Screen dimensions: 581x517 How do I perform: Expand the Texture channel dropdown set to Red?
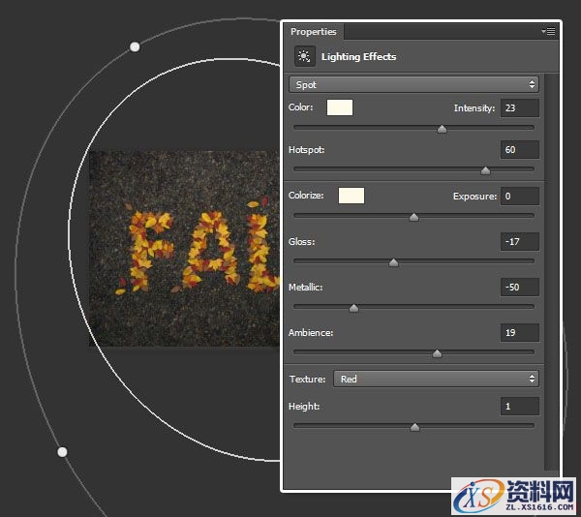[x=435, y=379]
